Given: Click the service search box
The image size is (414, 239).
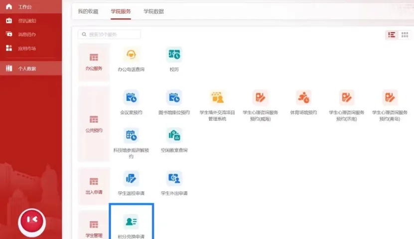Looking at the screenshot, I should point(110,34).
